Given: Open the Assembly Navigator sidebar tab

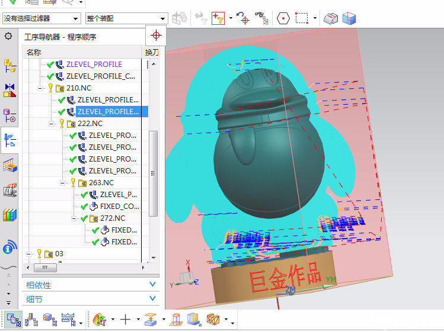Looking at the screenshot, I should tap(9, 66).
